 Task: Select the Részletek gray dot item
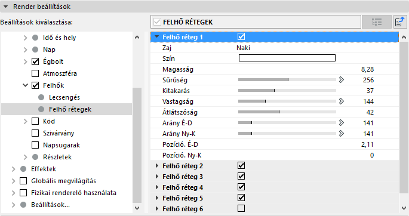(35, 157)
